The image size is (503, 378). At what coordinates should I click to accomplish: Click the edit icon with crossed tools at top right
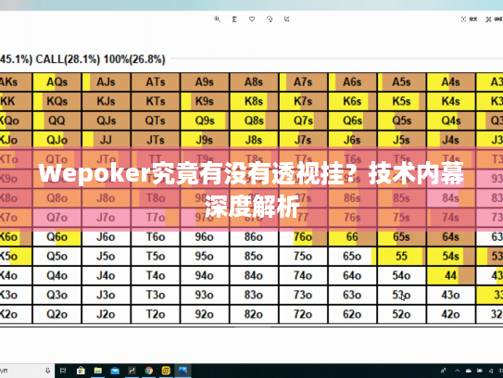tap(488, 19)
